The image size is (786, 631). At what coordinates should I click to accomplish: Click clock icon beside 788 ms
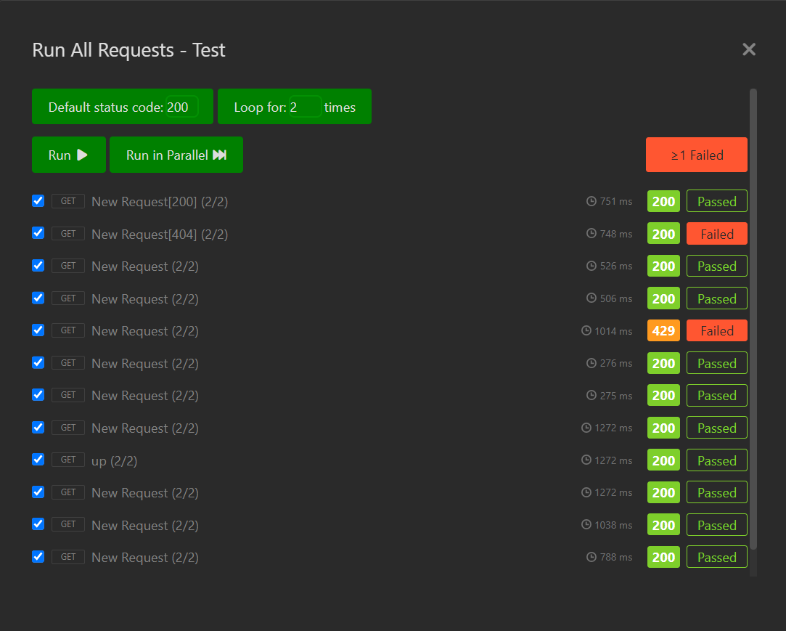(x=591, y=557)
